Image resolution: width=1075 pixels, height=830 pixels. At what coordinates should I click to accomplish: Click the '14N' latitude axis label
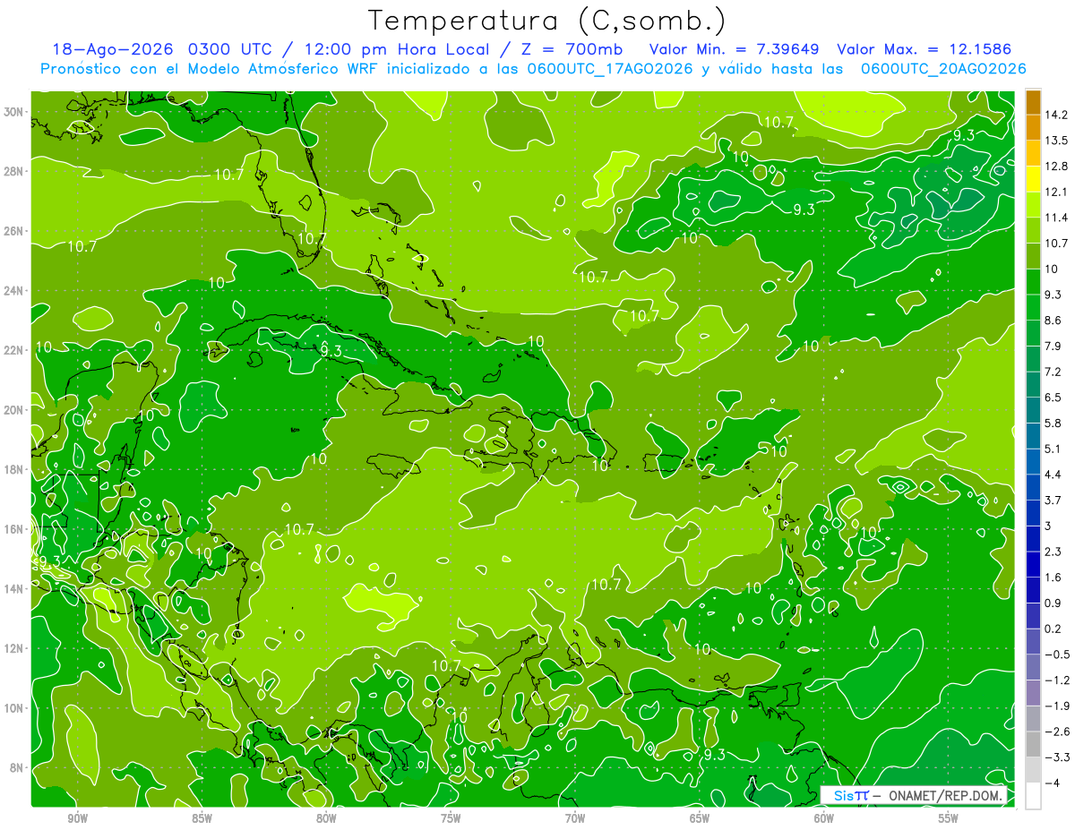pyautogui.click(x=13, y=588)
